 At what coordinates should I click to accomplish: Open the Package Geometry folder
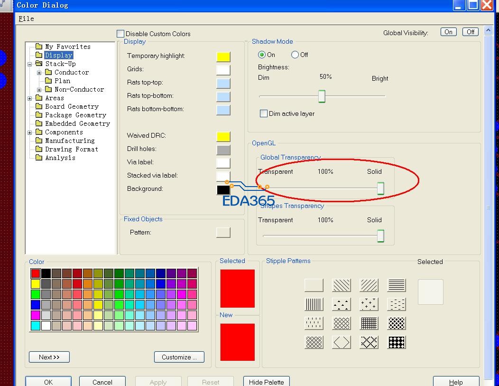pos(75,115)
